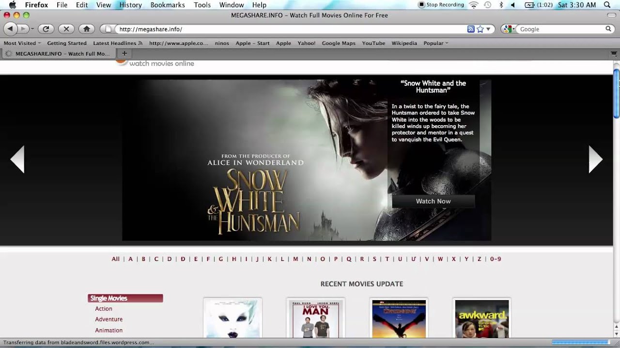Open the Bookmarks menu
The image size is (620, 348).
pos(168,5)
